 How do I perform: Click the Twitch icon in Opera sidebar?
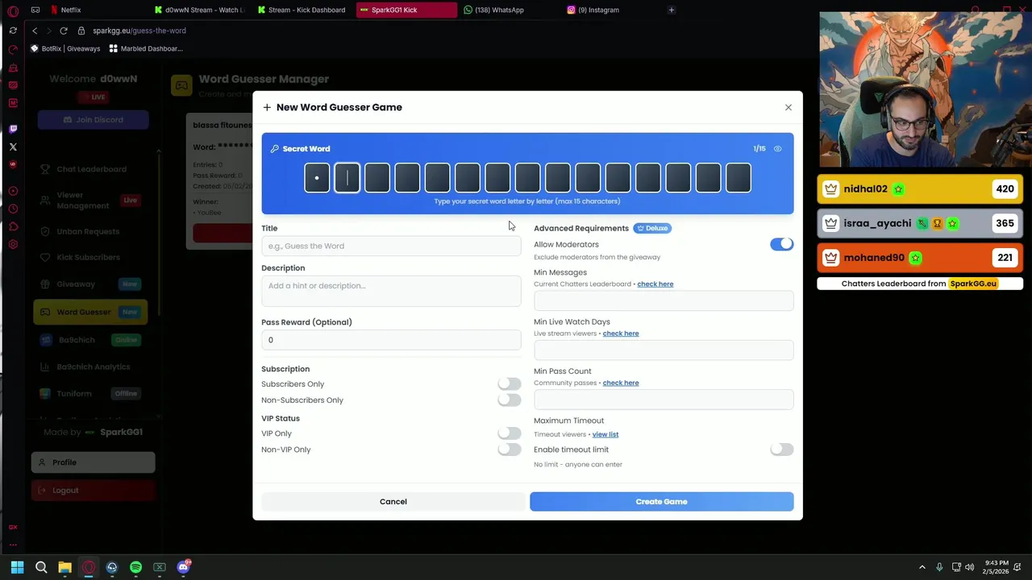(13, 129)
